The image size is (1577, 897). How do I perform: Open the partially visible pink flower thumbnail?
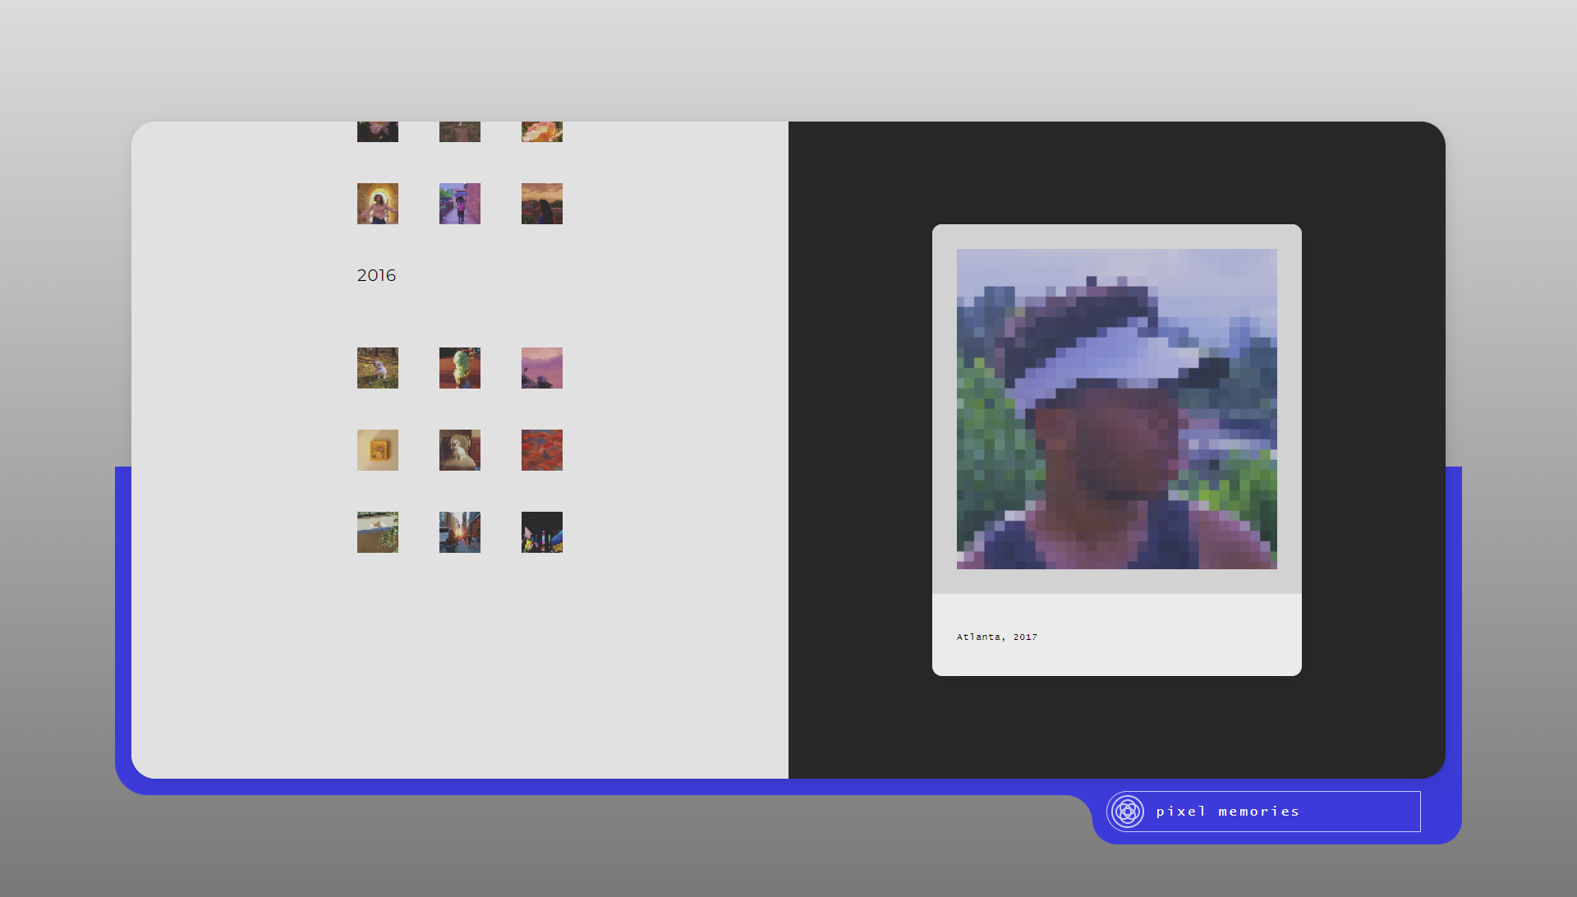click(378, 132)
